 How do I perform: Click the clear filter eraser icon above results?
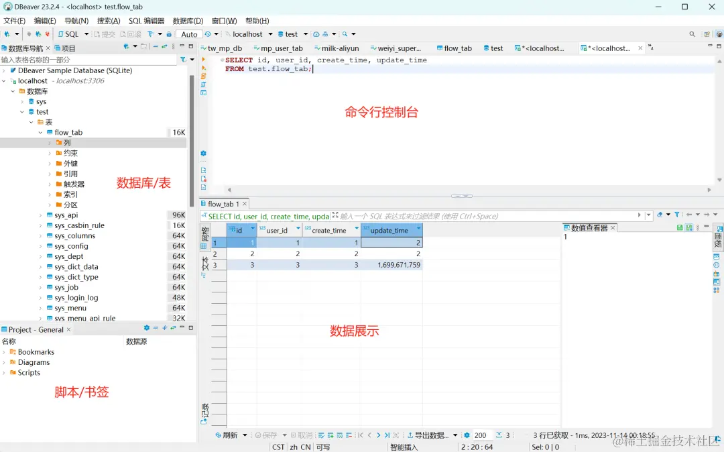tap(660, 215)
